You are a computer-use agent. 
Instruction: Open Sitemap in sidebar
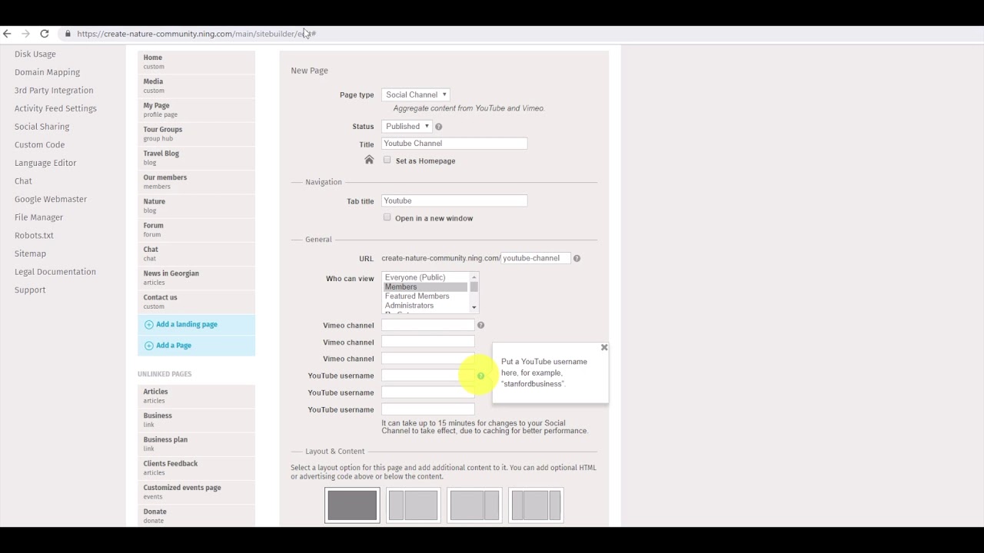[x=30, y=253]
